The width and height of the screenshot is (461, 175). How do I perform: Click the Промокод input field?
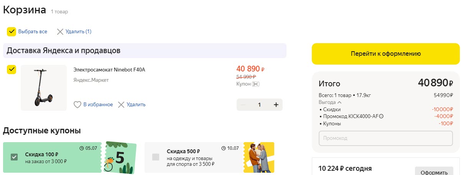coord(386,138)
